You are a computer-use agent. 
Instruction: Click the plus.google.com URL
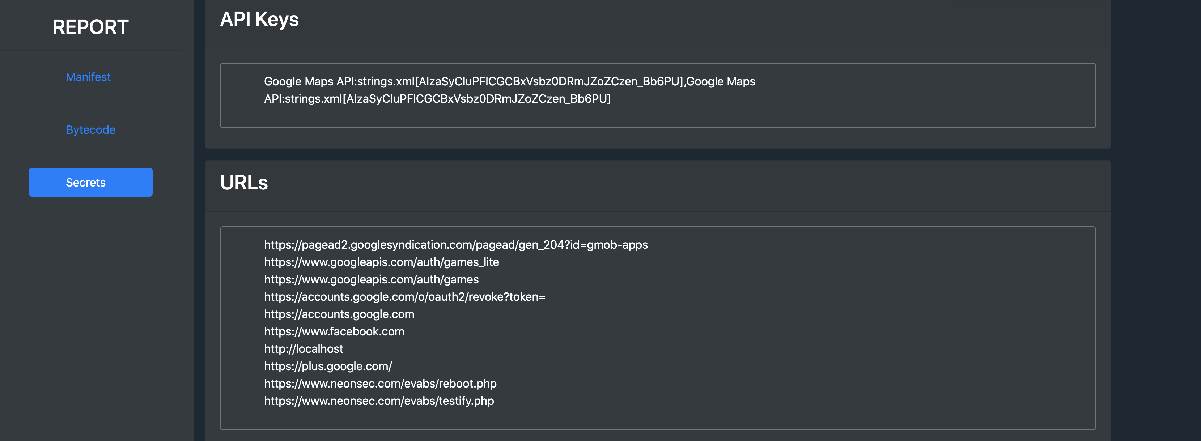pos(328,367)
